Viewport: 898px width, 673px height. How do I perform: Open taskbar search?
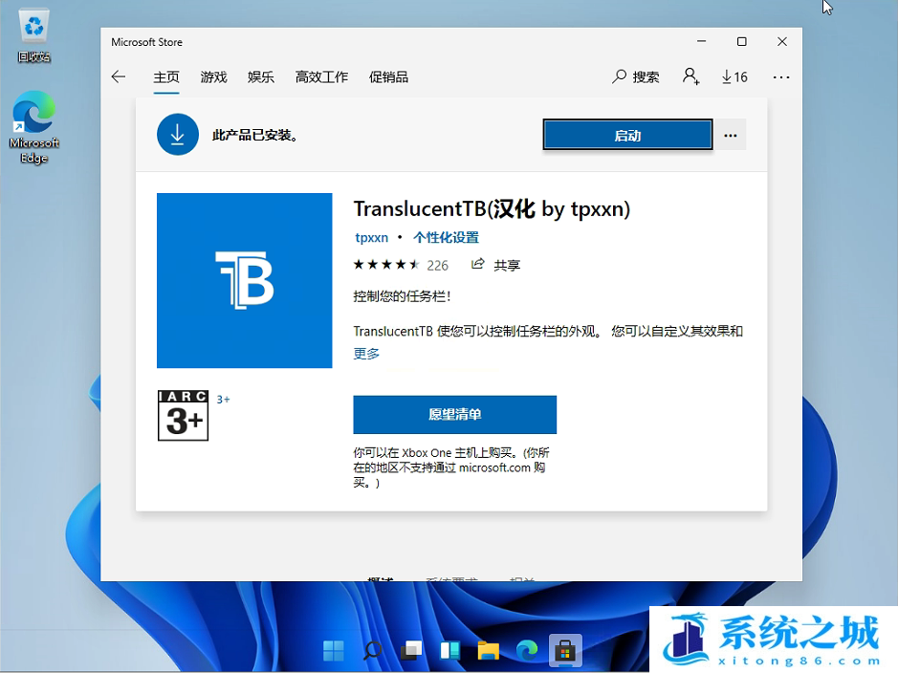(x=372, y=650)
